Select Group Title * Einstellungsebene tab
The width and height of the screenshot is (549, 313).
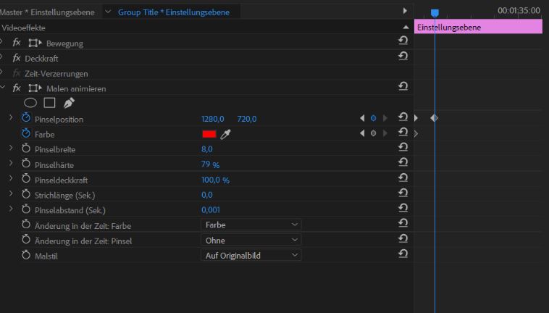pyautogui.click(x=174, y=12)
